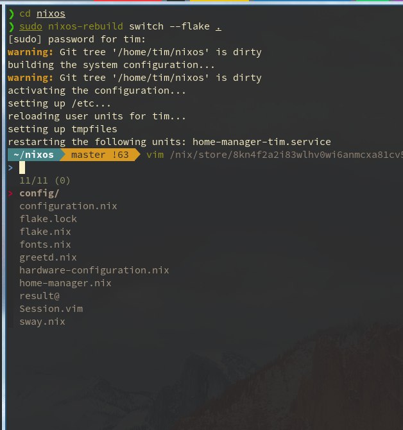Select home-manager.nix in the list
The width and height of the screenshot is (403, 430).
point(65,283)
